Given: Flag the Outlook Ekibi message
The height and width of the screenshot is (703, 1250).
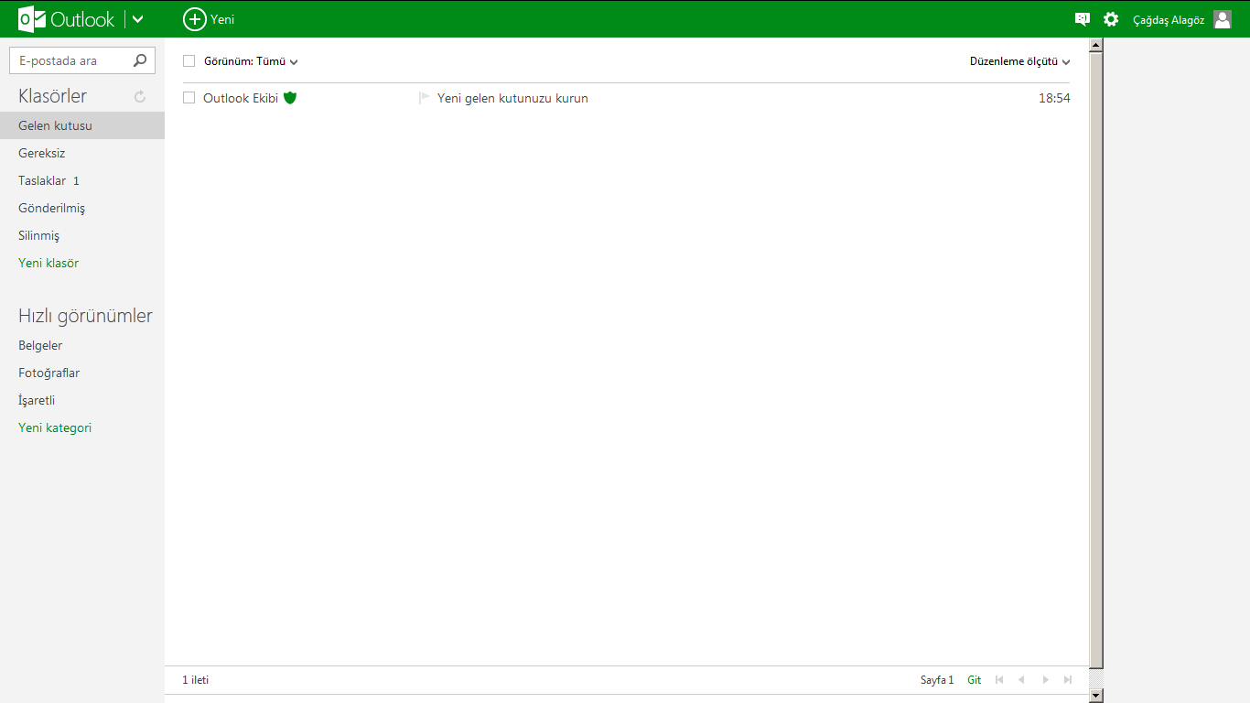Looking at the screenshot, I should coord(424,98).
